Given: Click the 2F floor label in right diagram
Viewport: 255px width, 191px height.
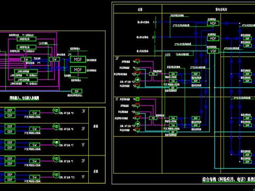Looking at the screenshot, I should (117, 58).
